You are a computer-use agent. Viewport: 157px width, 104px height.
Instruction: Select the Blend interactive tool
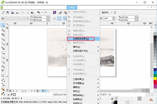(x=3, y=89)
